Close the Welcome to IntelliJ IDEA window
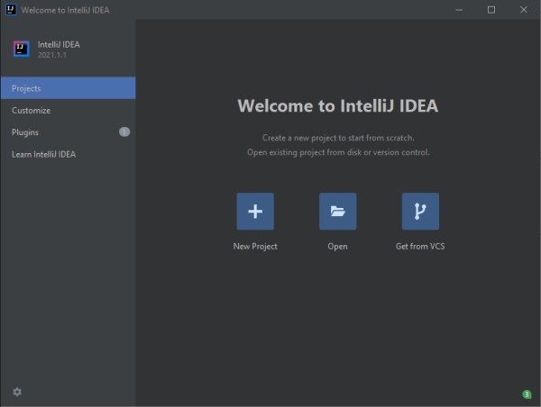Viewport: 541px width, 407px height. coord(524,10)
